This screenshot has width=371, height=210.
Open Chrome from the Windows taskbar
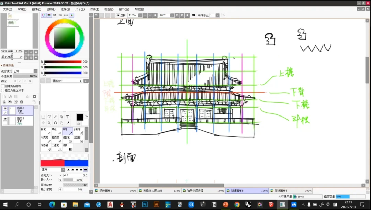coord(237,204)
